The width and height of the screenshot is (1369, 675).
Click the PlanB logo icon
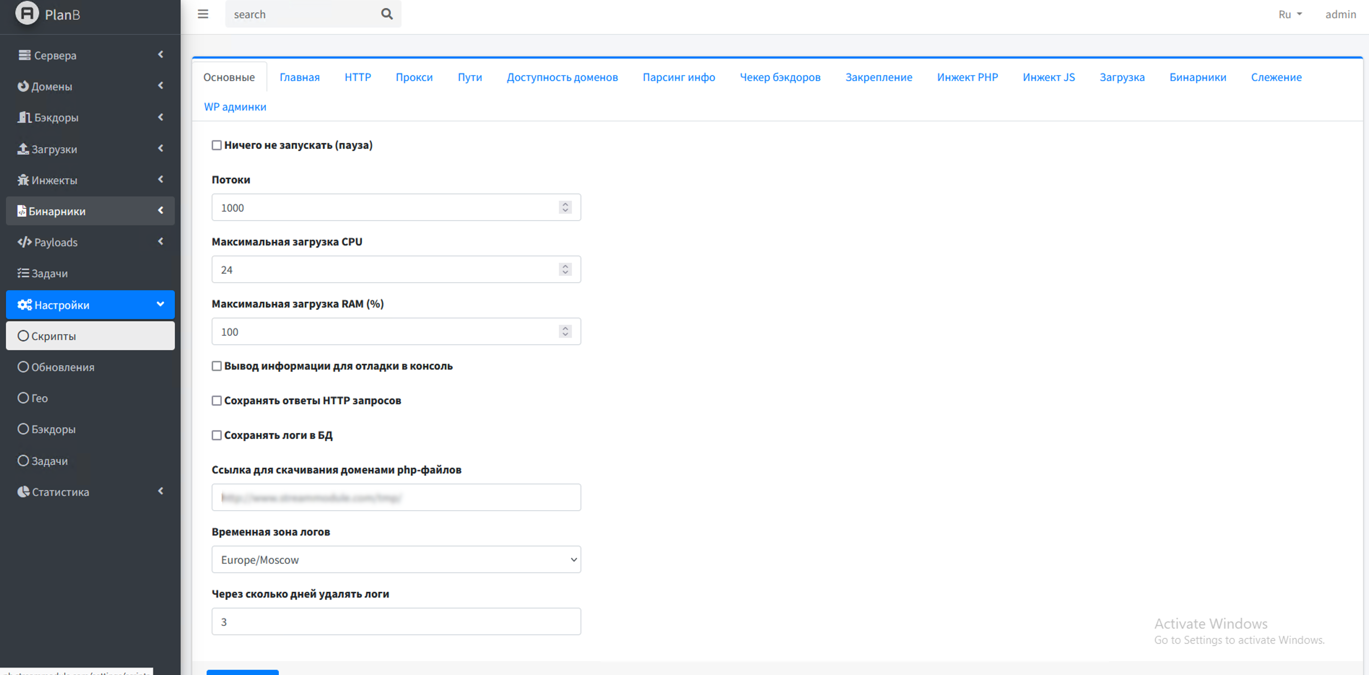pyautogui.click(x=27, y=13)
